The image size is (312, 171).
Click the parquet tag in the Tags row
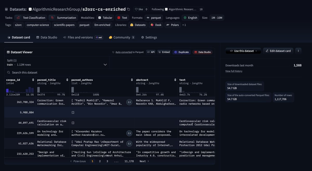(84, 25)
